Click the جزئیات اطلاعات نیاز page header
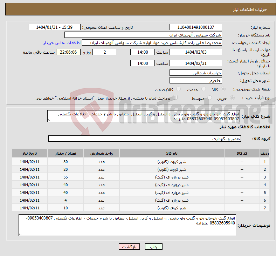The height and width of the screenshot is (256, 276). (x=250, y=9)
